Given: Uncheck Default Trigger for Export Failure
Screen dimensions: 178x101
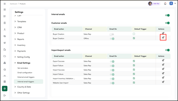Looking at the screenshot, I should point(134,65).
